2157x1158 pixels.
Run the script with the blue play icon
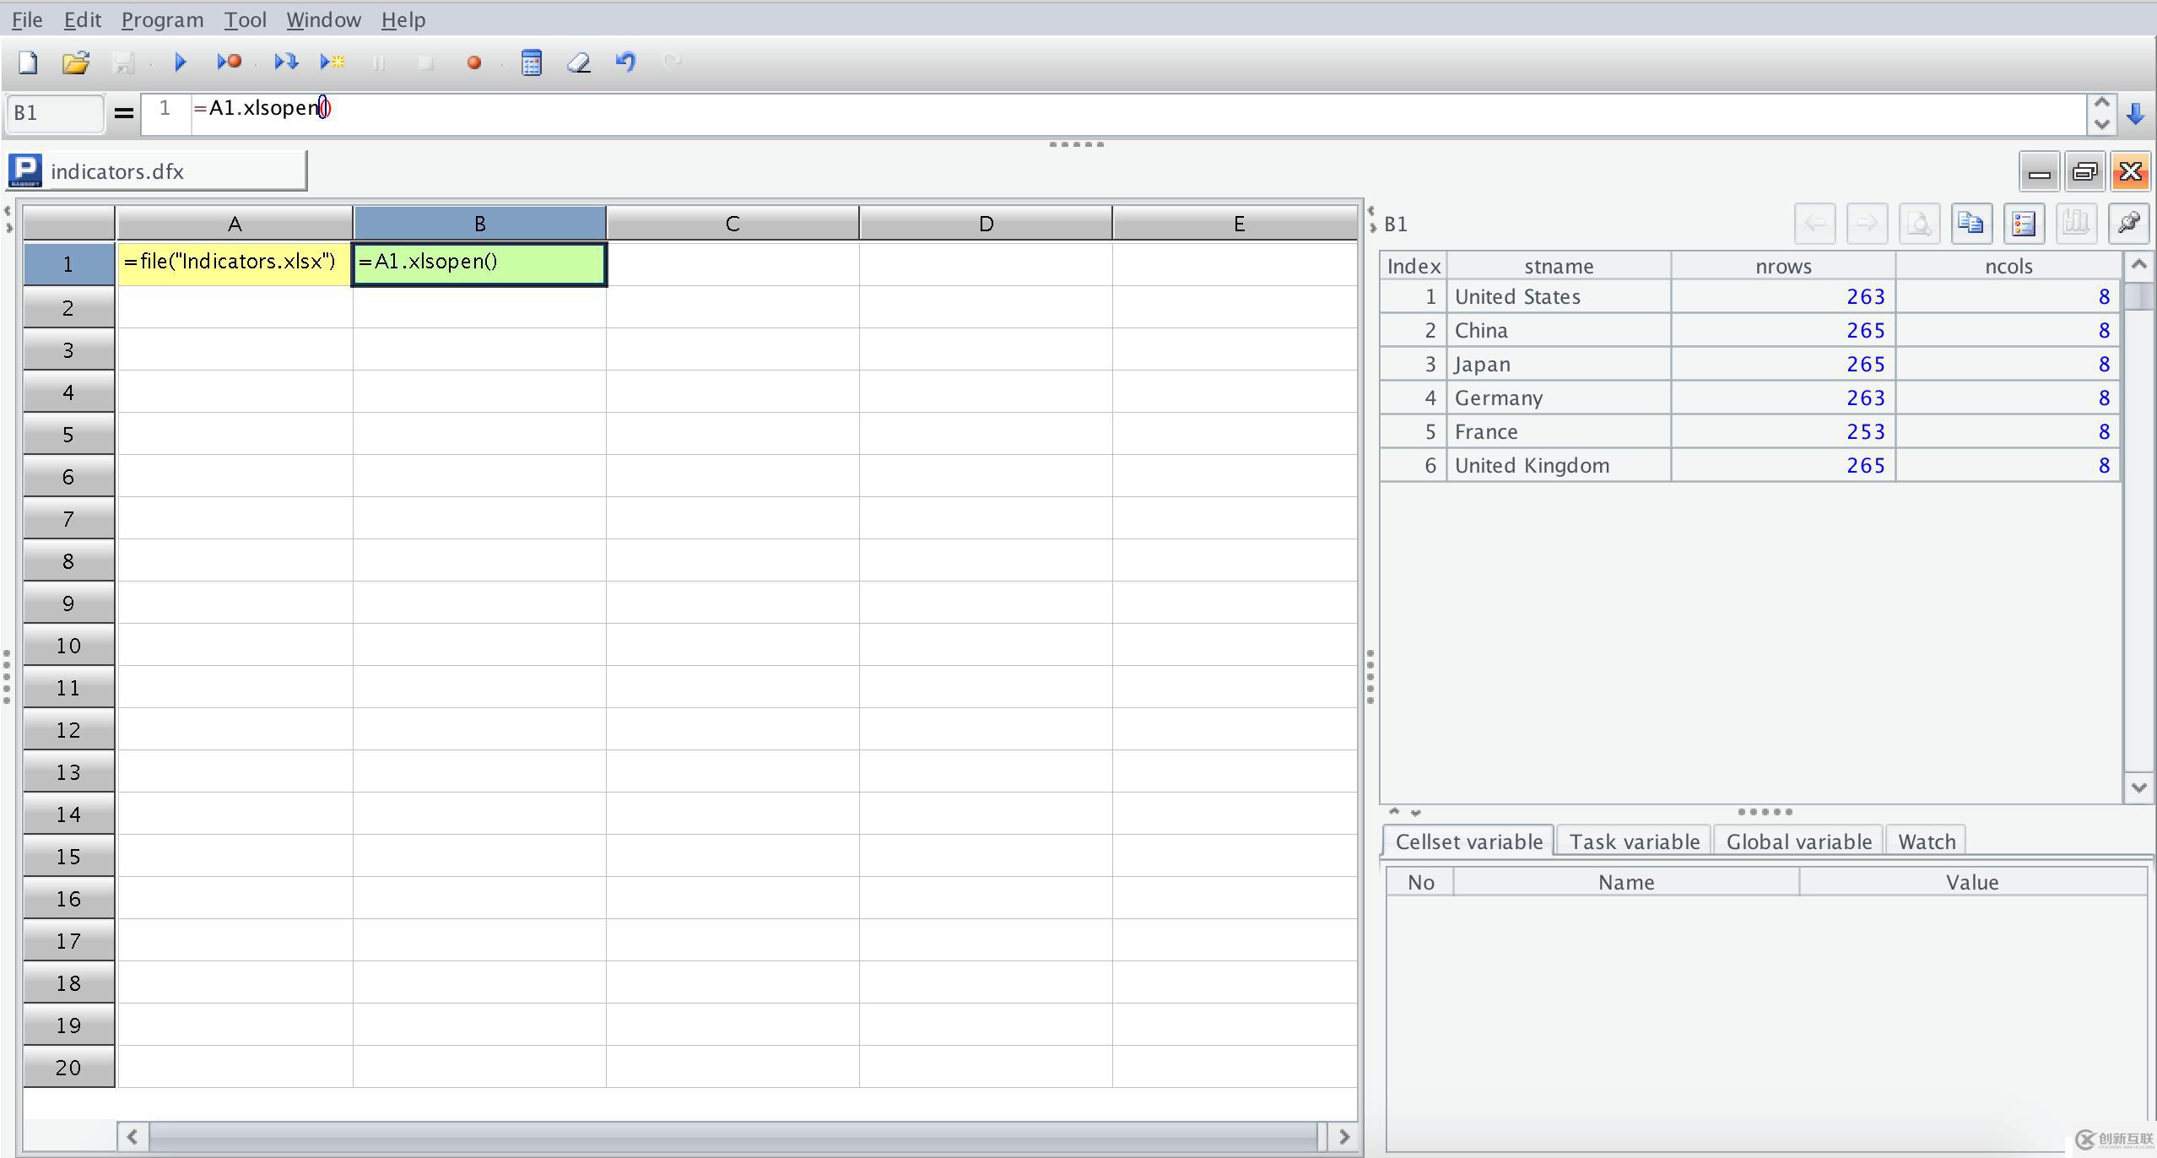[x=180, y=62]
